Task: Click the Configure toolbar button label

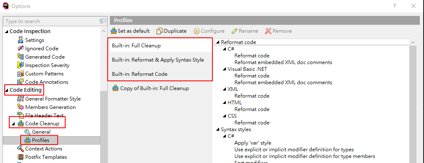Action: click(x=212, y=31)
